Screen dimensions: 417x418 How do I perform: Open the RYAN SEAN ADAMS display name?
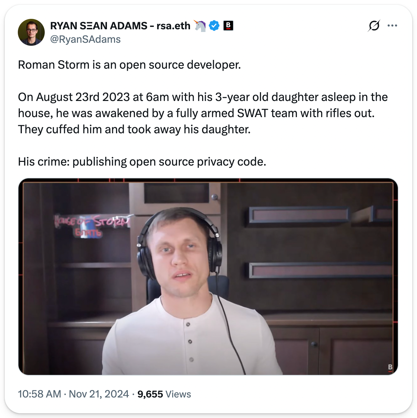pos(120,26)
